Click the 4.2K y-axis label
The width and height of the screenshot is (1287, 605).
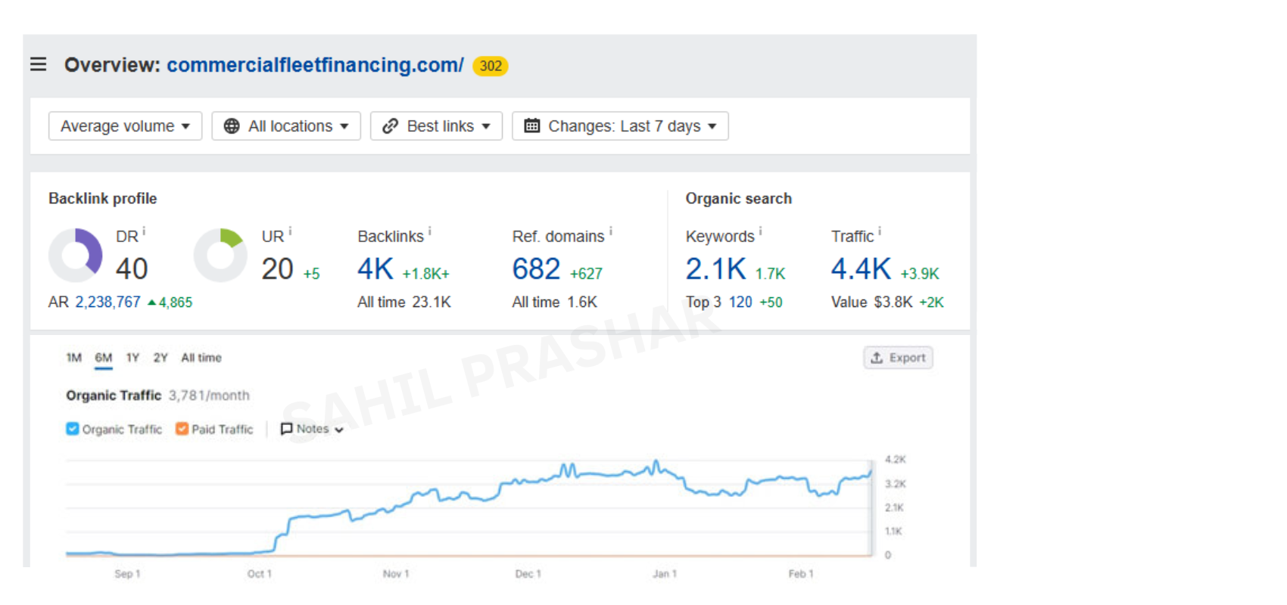tap(895, 459)
